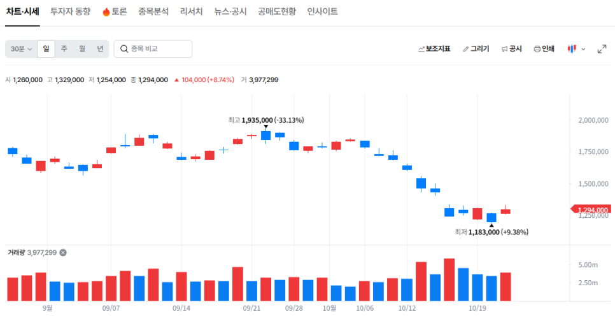Viewport: 615px width, 319px height.
Task: Click the 저 1,254,000 low value
Action: 107,80
